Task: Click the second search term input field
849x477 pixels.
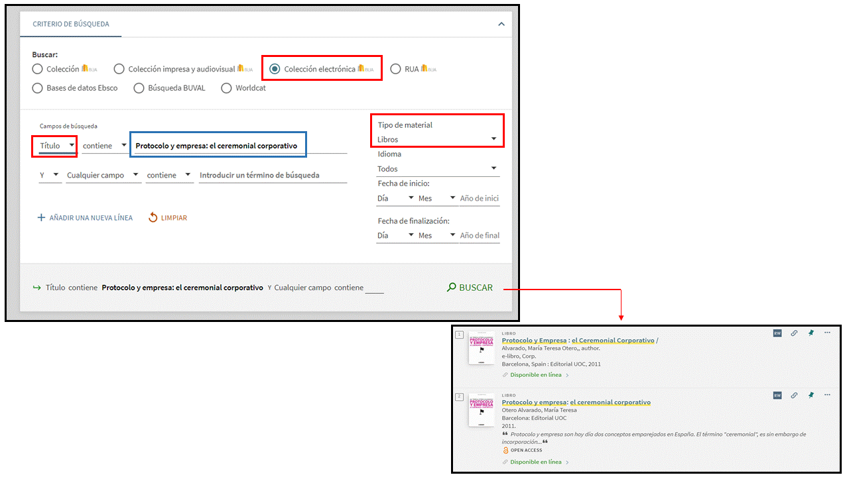Action: point(273,176)
